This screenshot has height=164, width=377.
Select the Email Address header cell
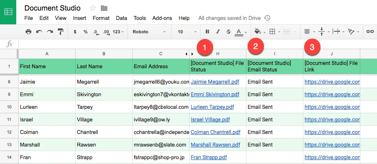point(161,66)
